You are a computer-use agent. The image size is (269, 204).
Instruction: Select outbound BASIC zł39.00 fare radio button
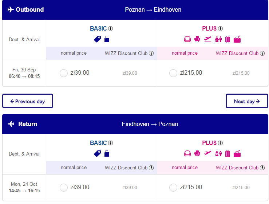(x=64, y=73)
